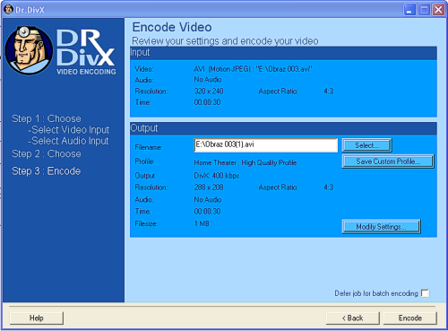Image resolution: width=448 pixels, height=331 pixels.
Task: Open Help from the bottom bar
Action: [37, 318]
